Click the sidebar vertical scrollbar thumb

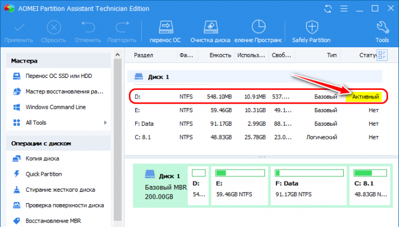(x=117, y=139)
